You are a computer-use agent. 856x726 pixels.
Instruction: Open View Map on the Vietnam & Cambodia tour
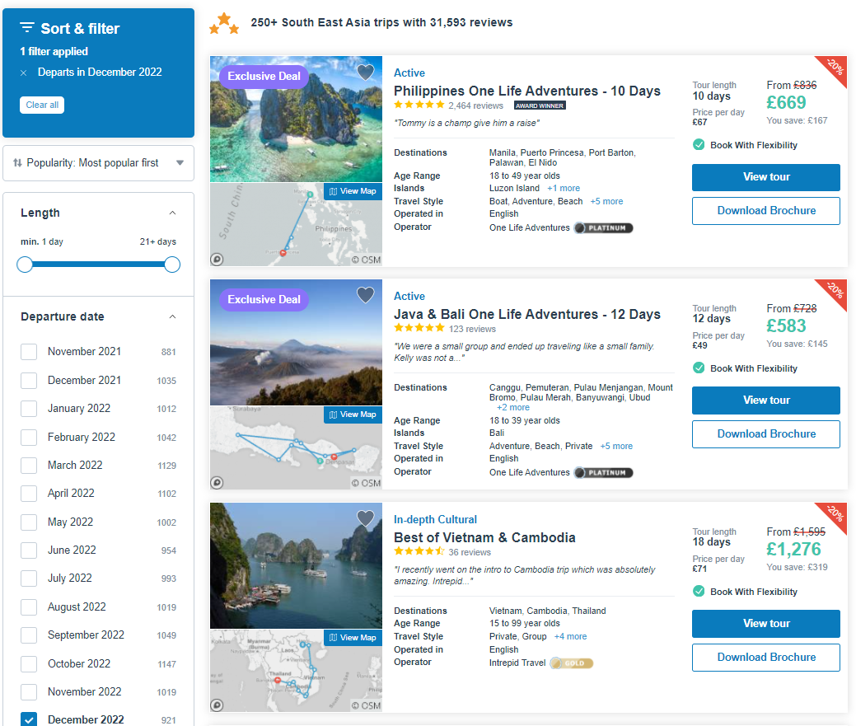click(353, 638)
